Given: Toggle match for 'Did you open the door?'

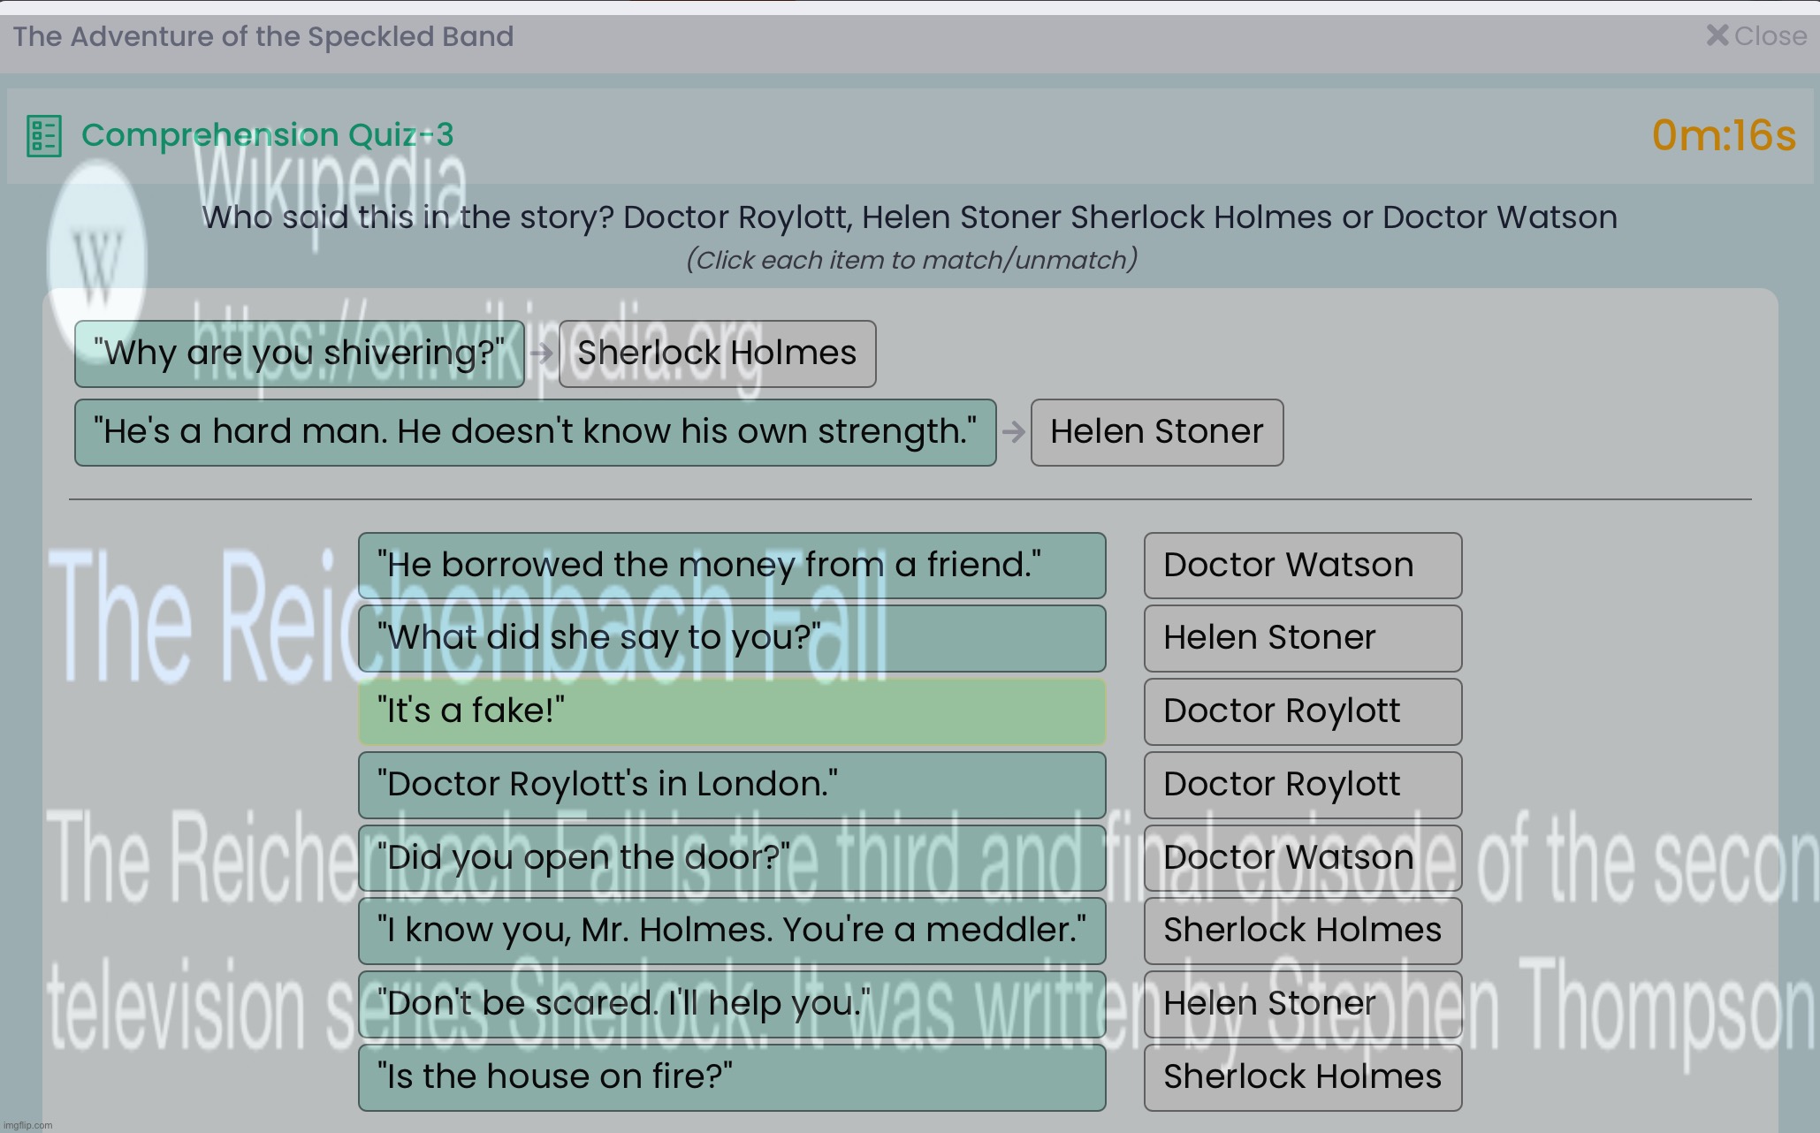Looking at the screenshot, I should (731, 856).
